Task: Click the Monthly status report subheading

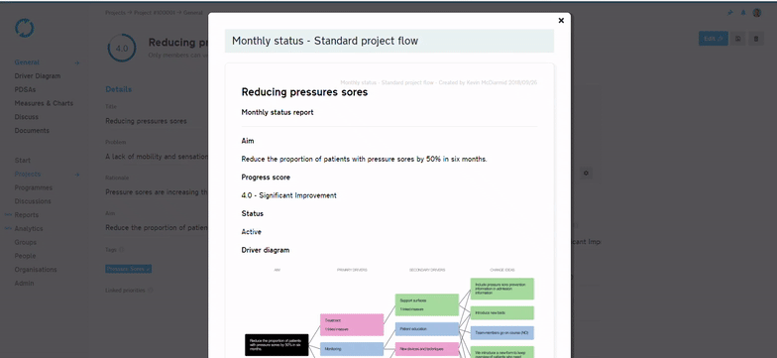Action: coord(277,112)
